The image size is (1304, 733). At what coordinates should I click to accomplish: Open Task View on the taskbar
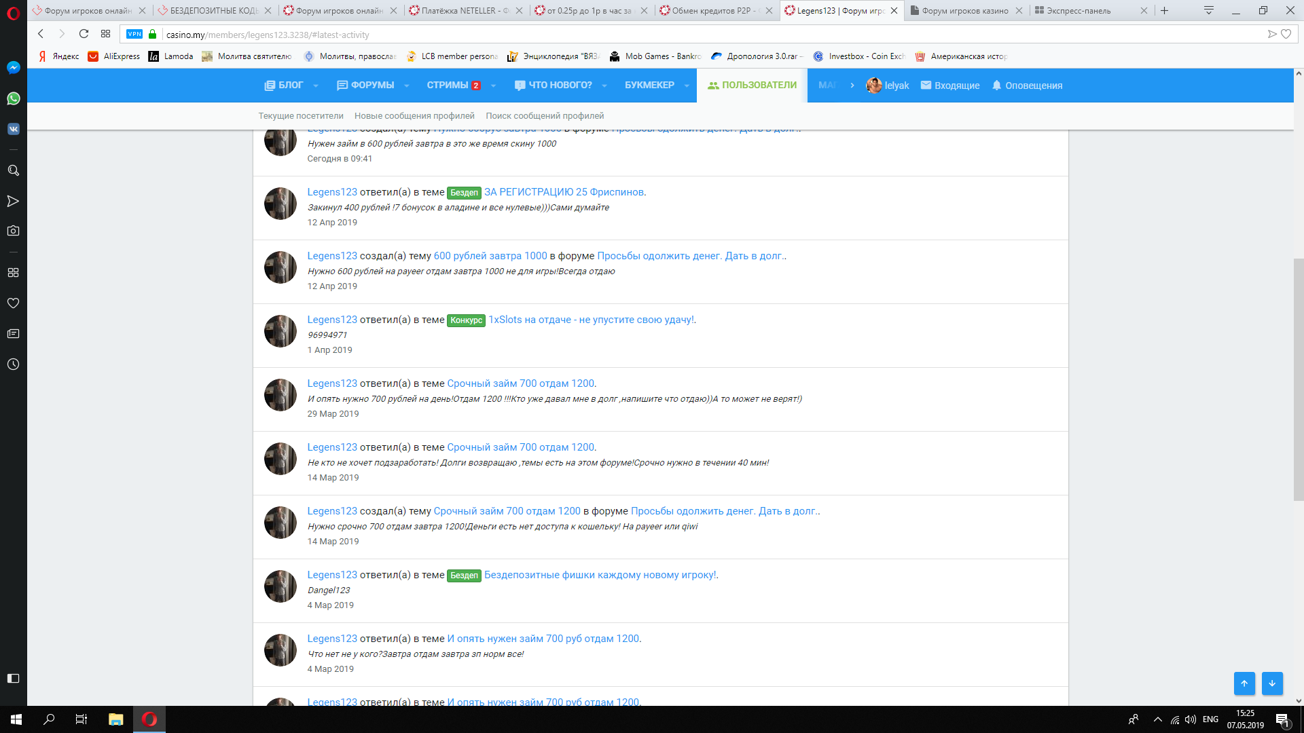point(81,719)
